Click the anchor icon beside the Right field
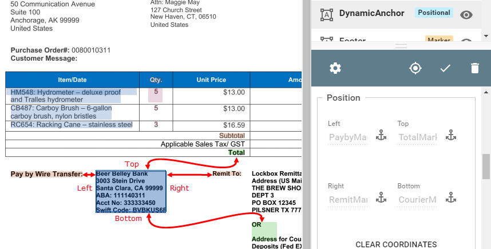Screen dimensions: 491x249 pyautogui.click(x=381, y=199)
